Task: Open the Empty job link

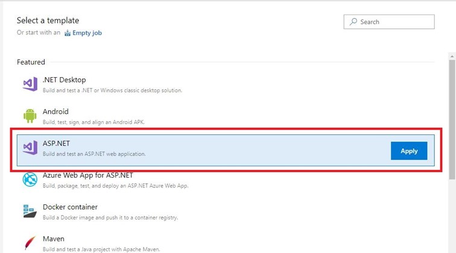Action: coord(87,33)
